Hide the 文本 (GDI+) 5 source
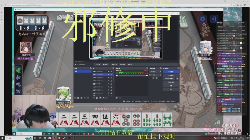This screenshot has width=250, height=140. pyautogui.click(x=108, y=77)
